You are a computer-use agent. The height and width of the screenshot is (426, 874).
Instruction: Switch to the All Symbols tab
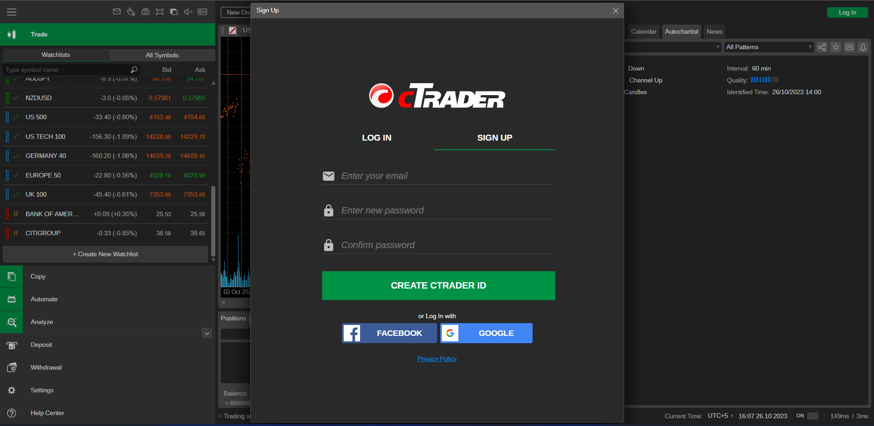click(x=162, y=55)
